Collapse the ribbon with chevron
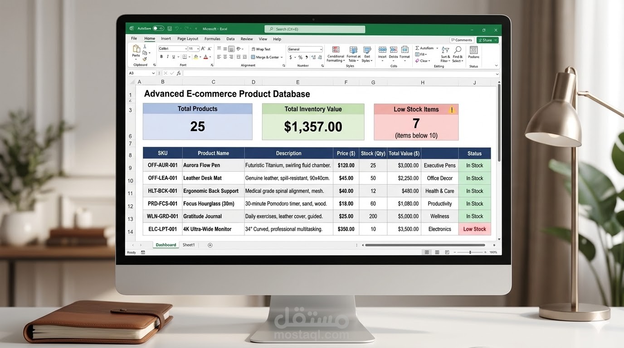 click(496, 66)
